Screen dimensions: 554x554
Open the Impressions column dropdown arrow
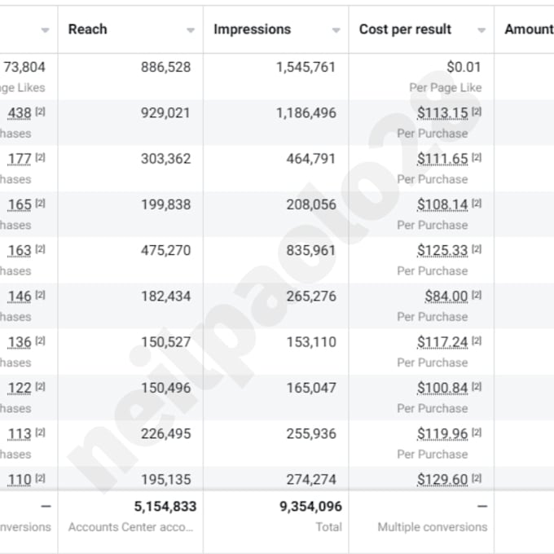[x=336, y=30]
